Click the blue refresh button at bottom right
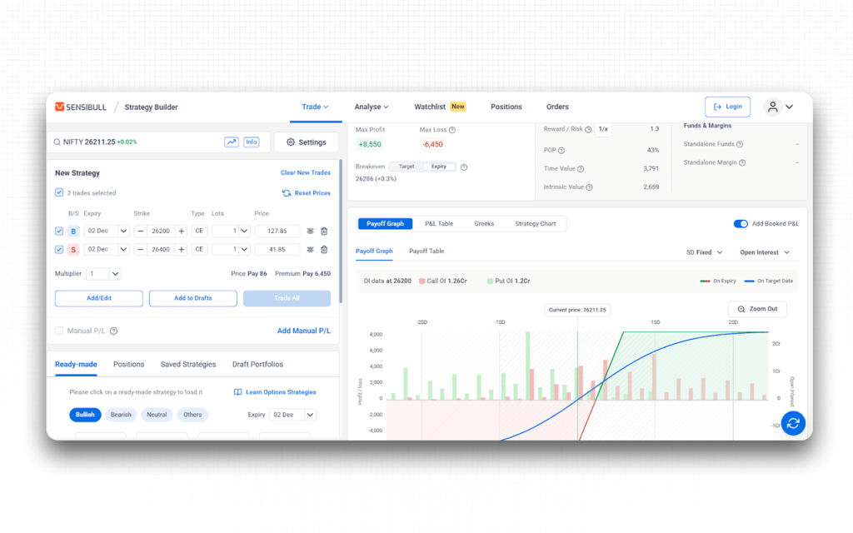 coord(793,423)
